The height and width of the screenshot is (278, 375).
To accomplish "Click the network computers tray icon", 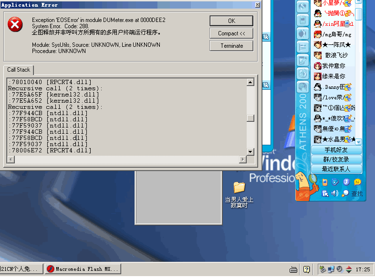I will point(331,269).
